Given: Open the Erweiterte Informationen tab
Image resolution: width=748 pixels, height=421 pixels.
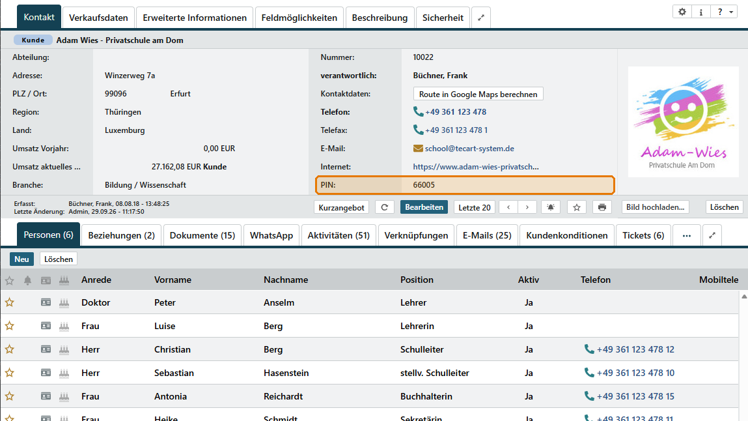Looking at the screenshot, I should (195, 18).
